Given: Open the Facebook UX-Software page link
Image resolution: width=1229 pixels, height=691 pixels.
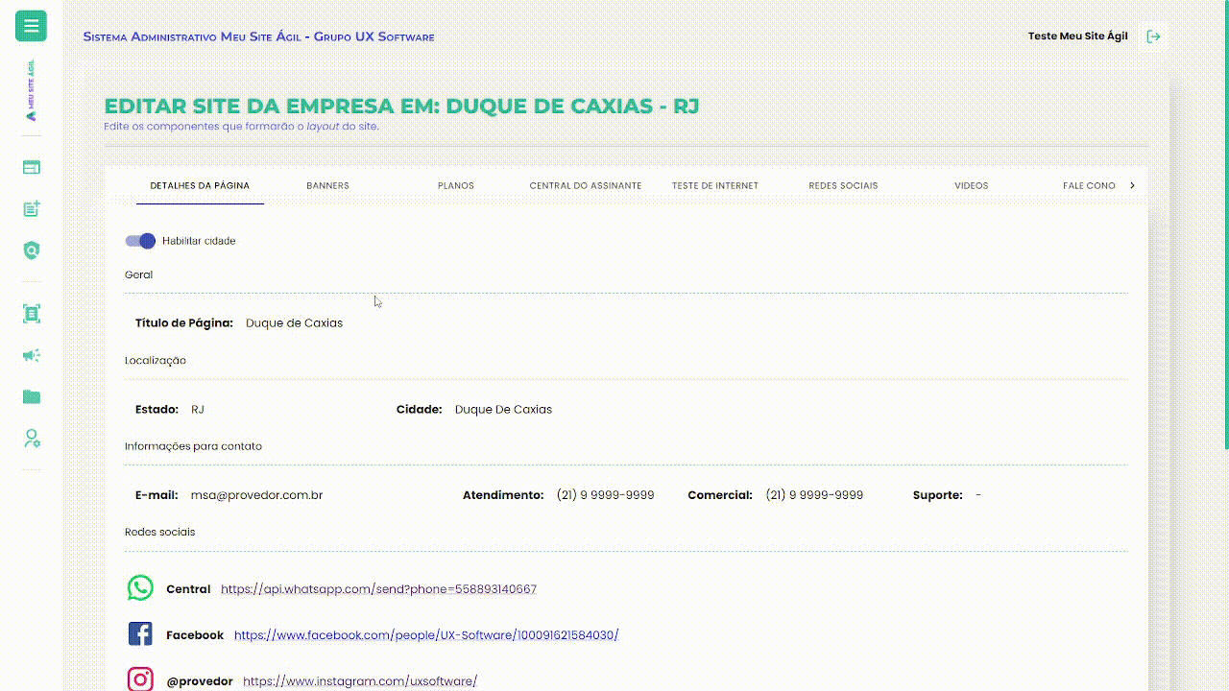Looking at the screenshot, I should [425, 635].
